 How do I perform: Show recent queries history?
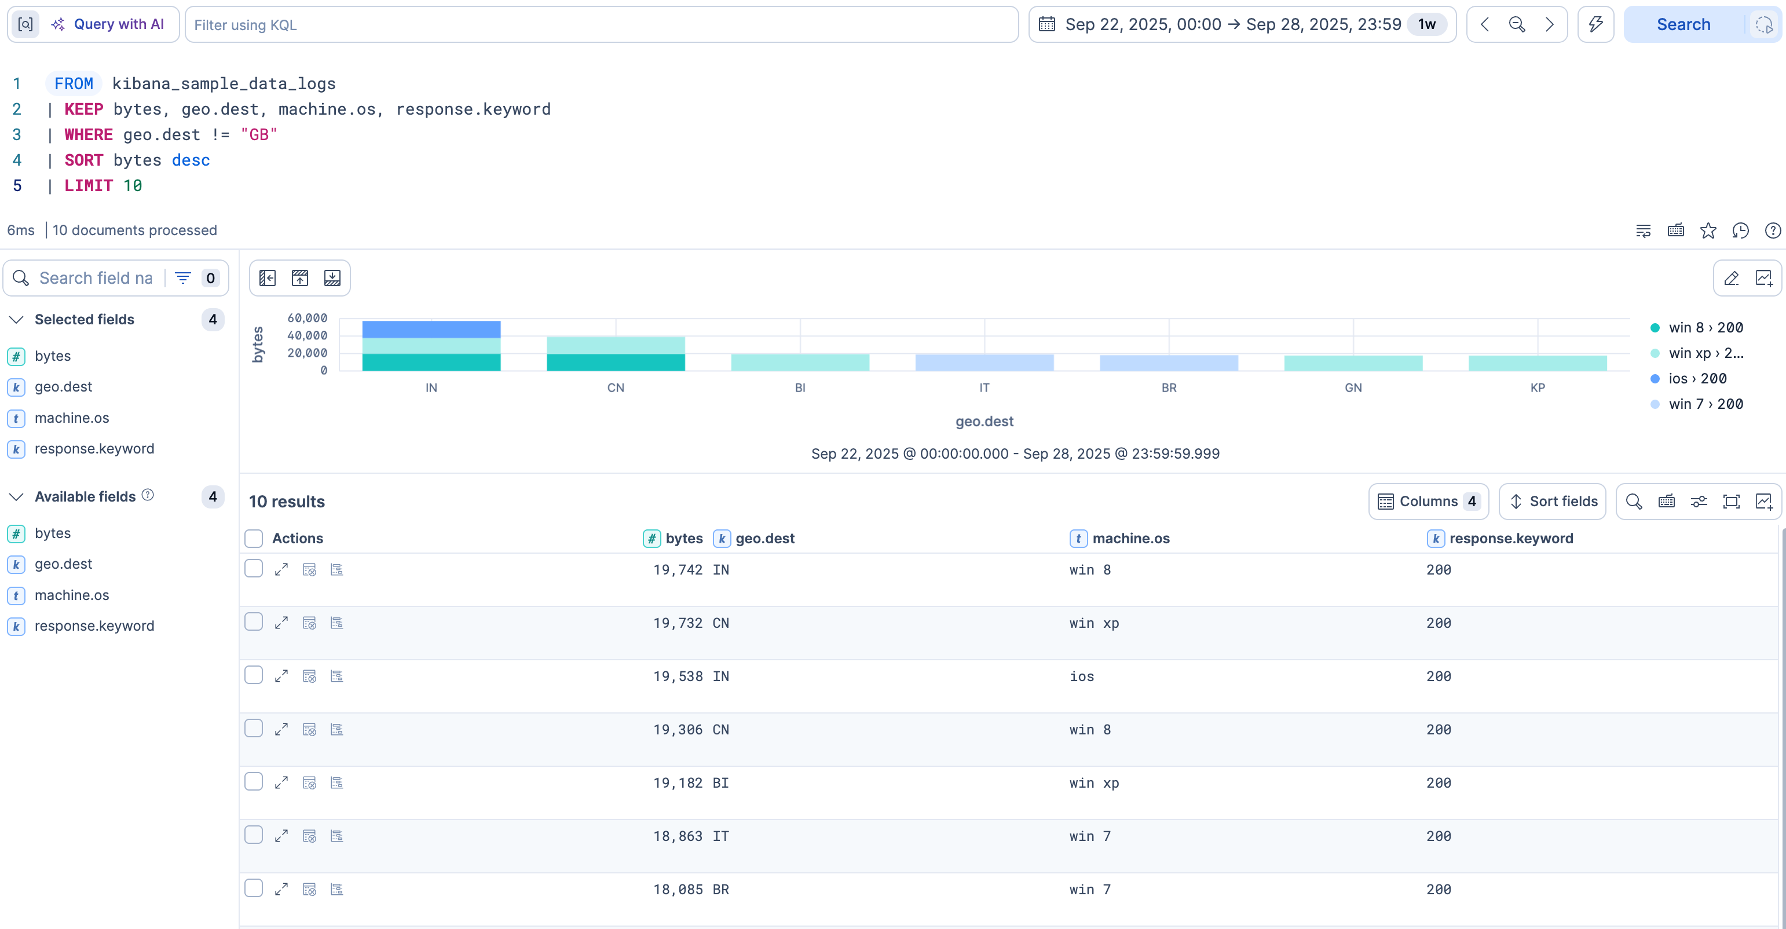click(1740, 230)
